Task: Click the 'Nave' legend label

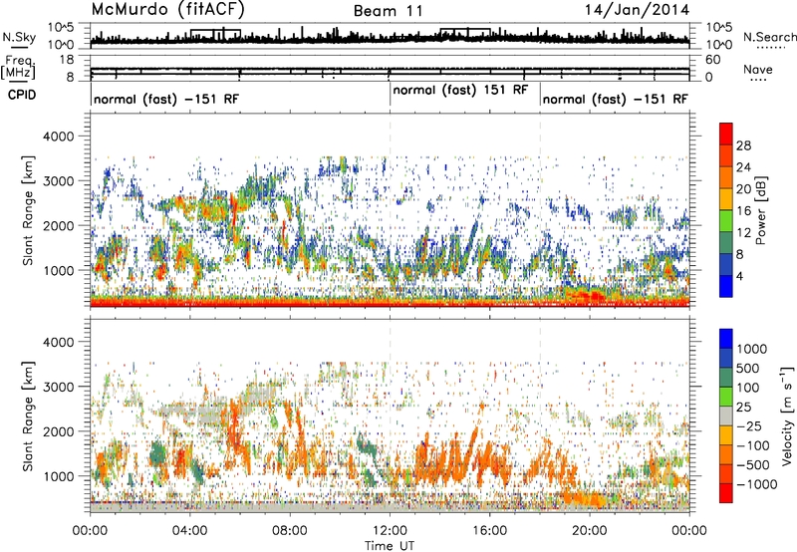Action: [758, 69]
